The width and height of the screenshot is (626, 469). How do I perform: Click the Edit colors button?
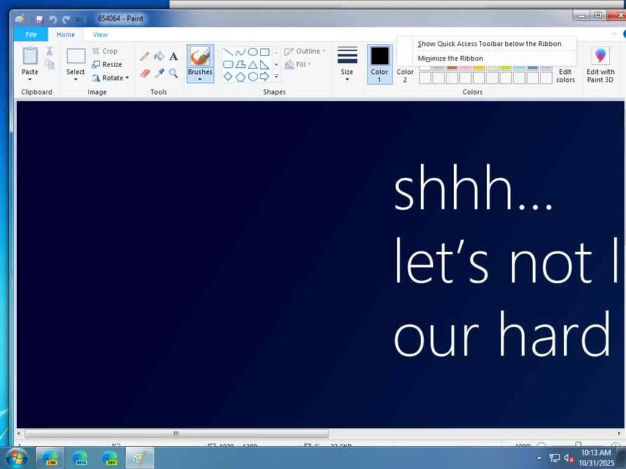tap(565, 75)
